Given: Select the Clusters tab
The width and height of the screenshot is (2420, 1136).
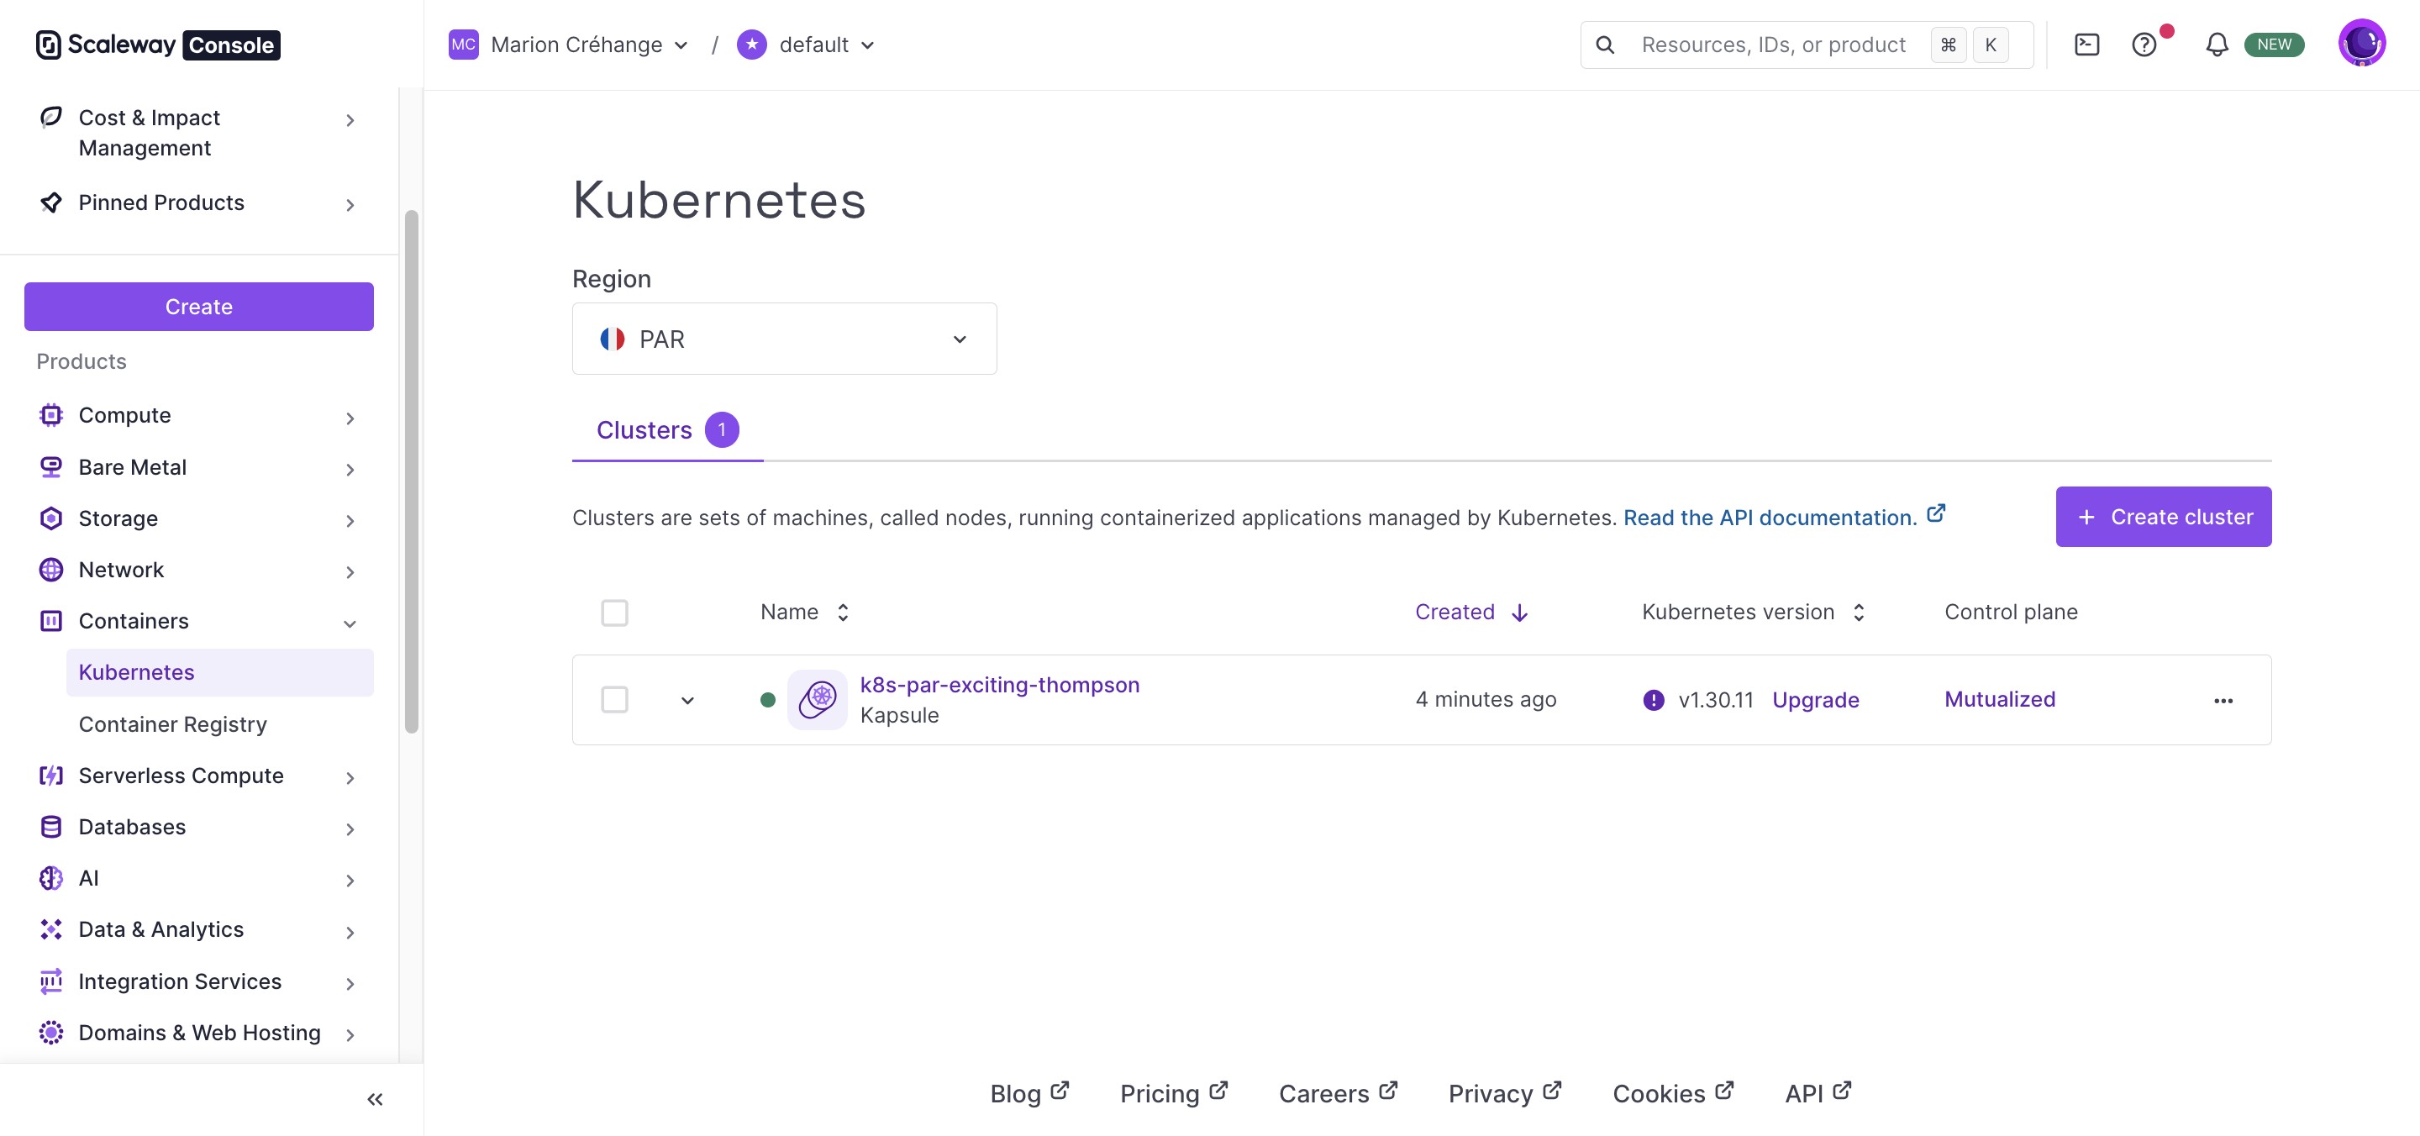Looking at the screenshot, I should click(x=667, y=430).
